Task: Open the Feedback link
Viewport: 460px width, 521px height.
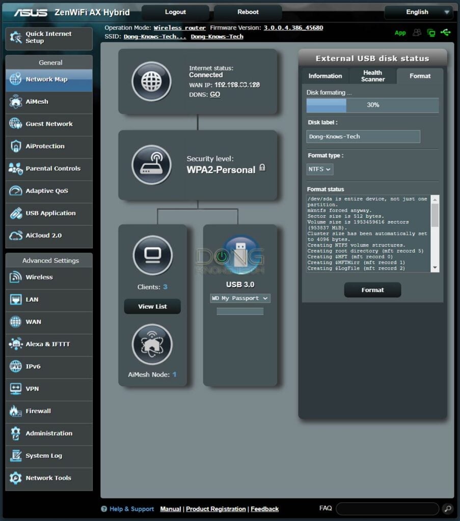Action: (x=264, y=509)
